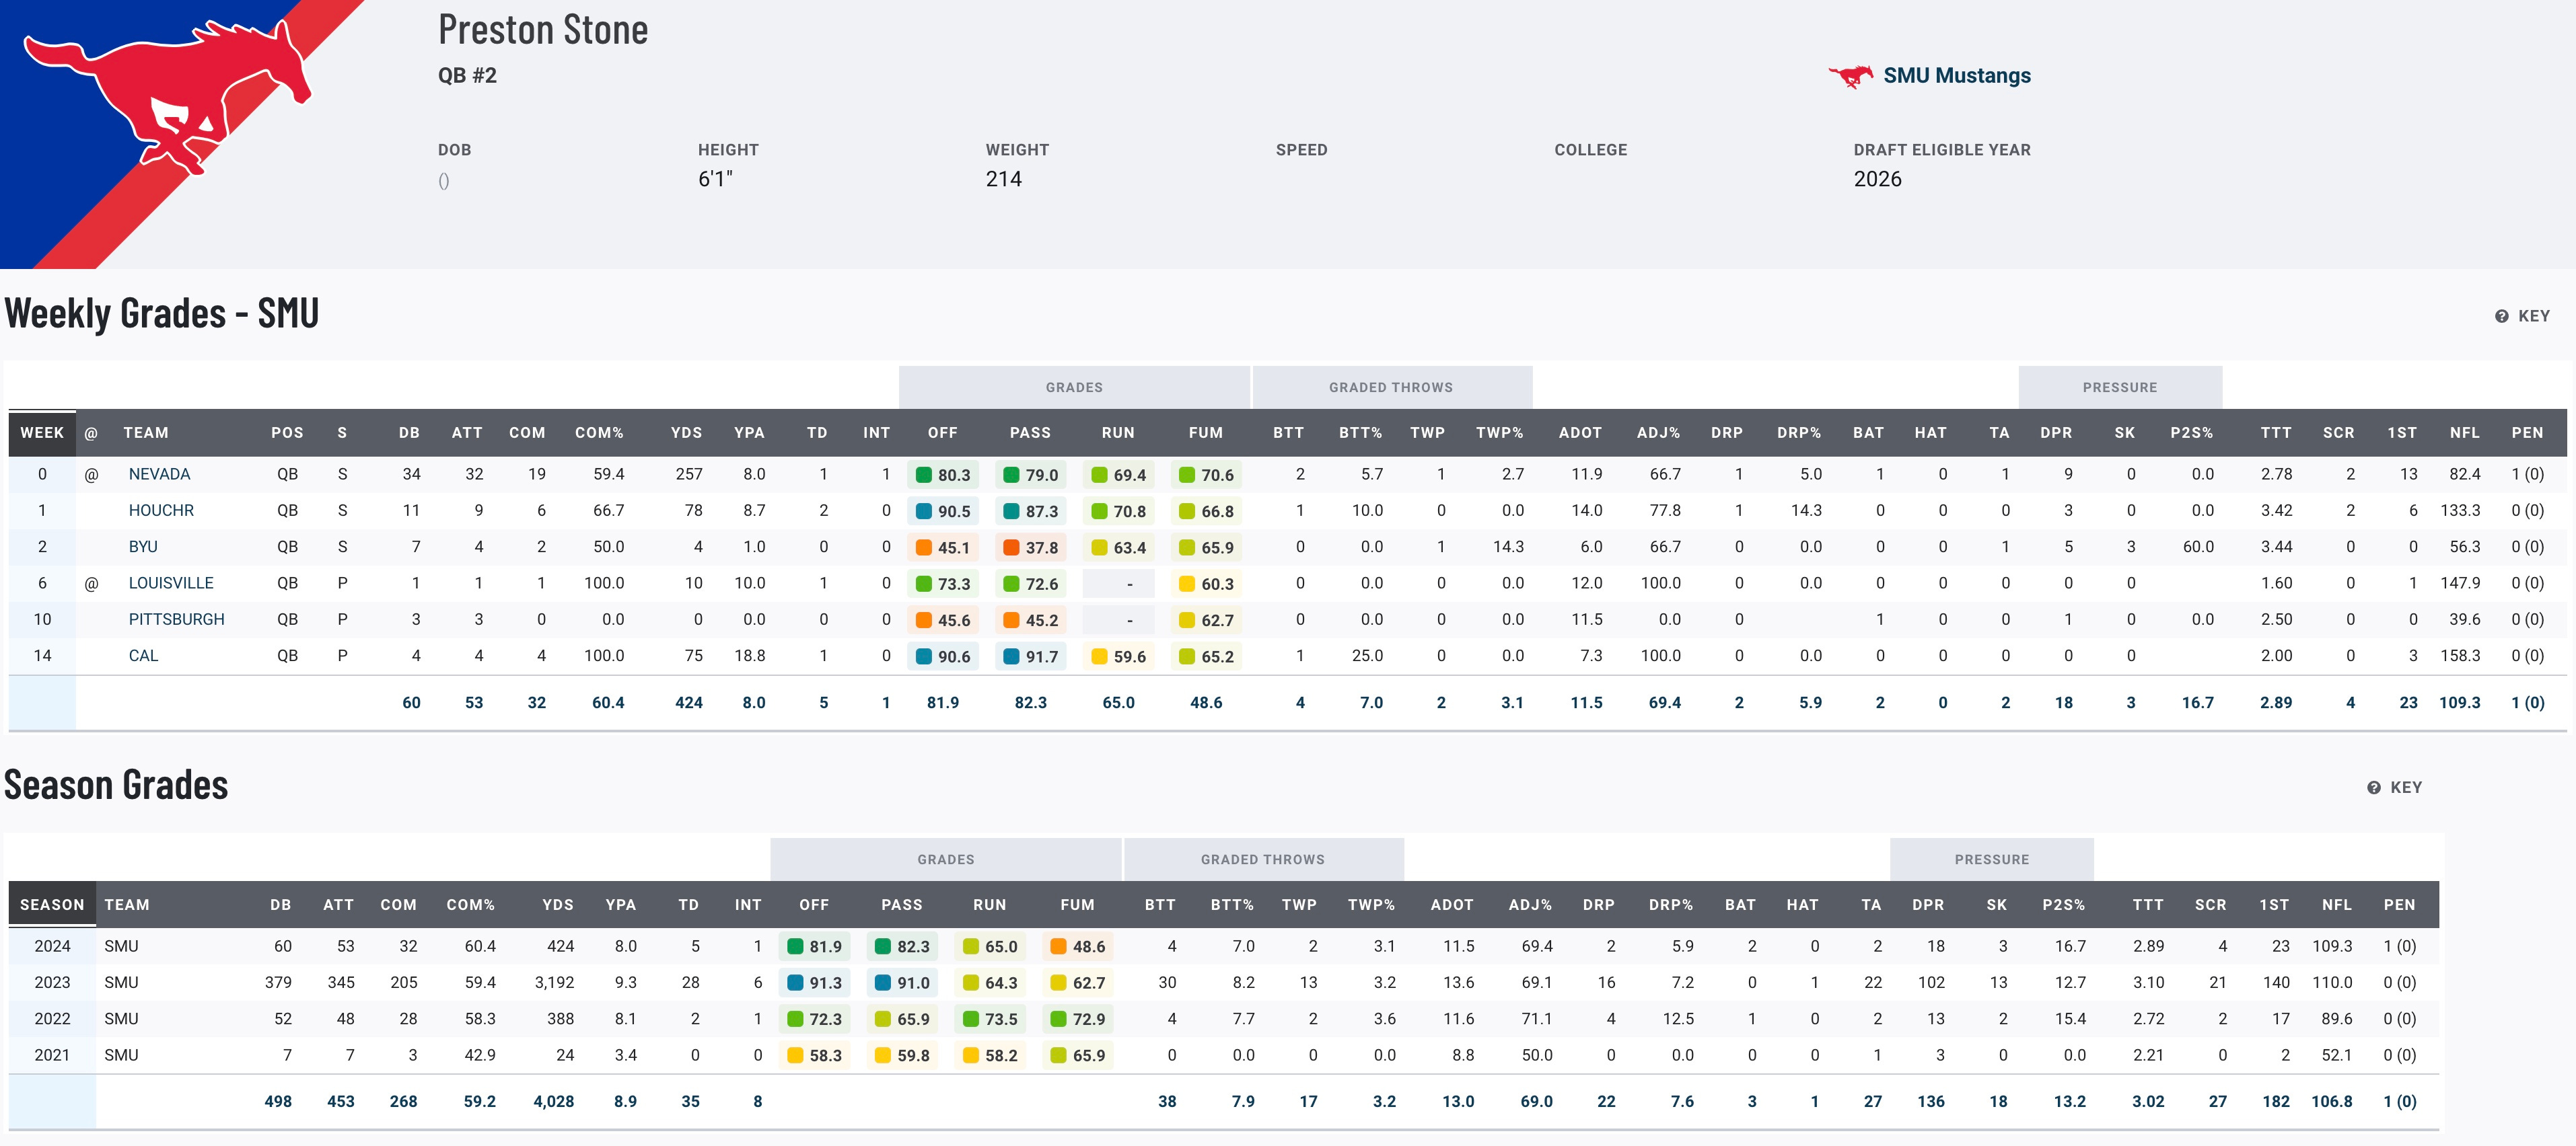2576x1146 pixels.
Task: Open the NEVADA opponent link
Action: (159, 473)
